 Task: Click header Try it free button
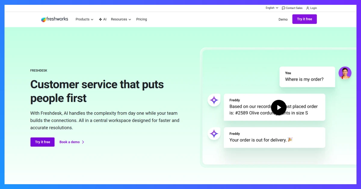click(304, 19)
